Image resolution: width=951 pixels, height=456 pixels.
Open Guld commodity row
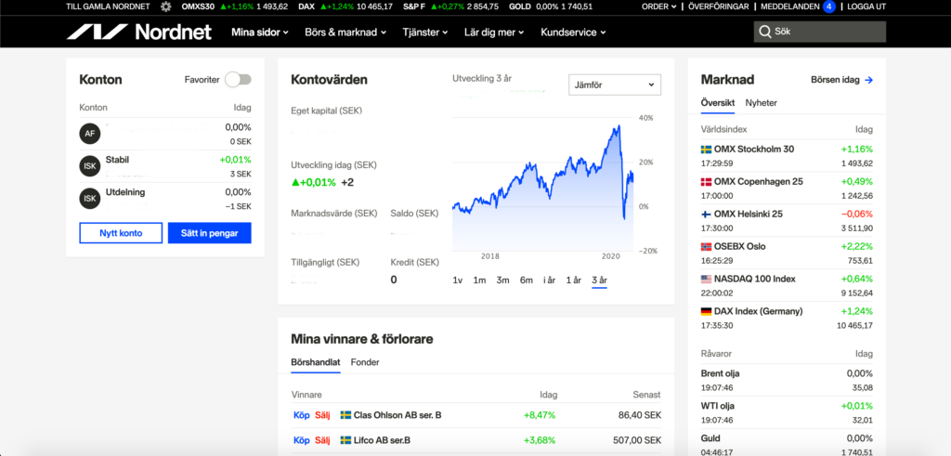pyautogui.click(x=787, y=445)
